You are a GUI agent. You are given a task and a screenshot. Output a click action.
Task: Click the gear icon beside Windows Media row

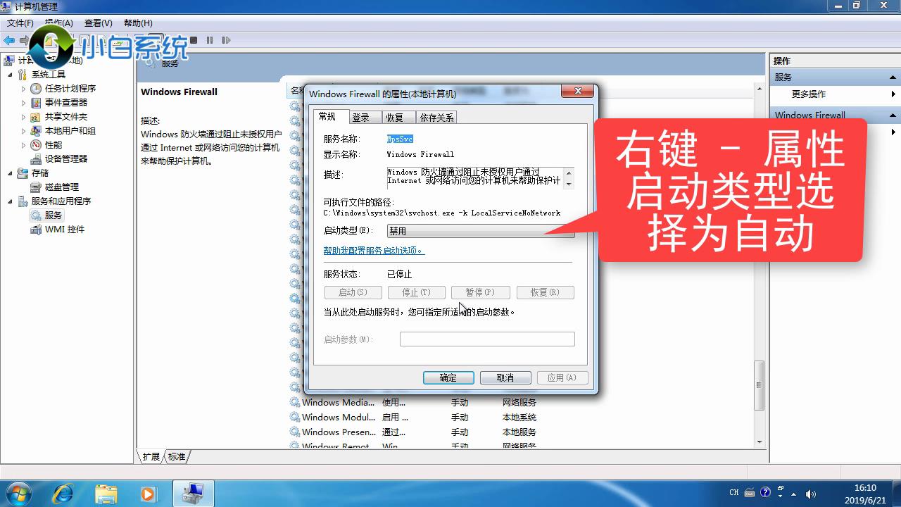(295, 403)
